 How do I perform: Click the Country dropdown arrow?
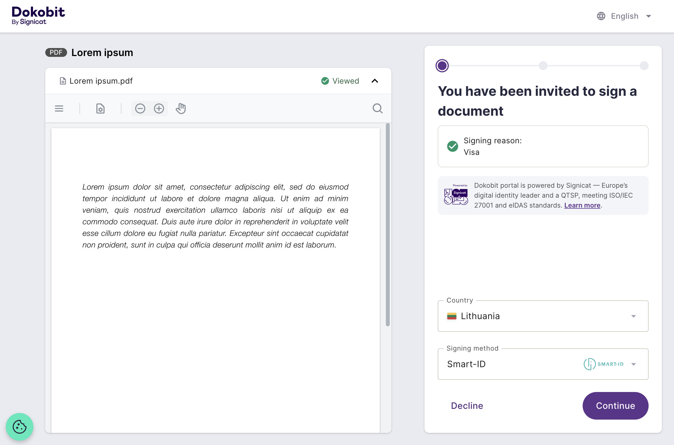[x=633, y=316]
